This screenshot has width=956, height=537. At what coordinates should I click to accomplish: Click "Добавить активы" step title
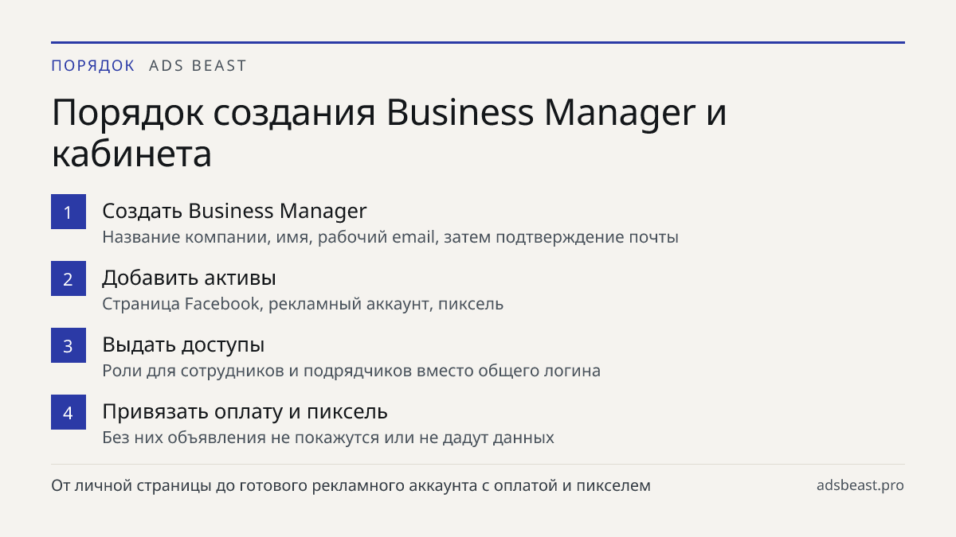pyautogui.click(x=189, y=278)
